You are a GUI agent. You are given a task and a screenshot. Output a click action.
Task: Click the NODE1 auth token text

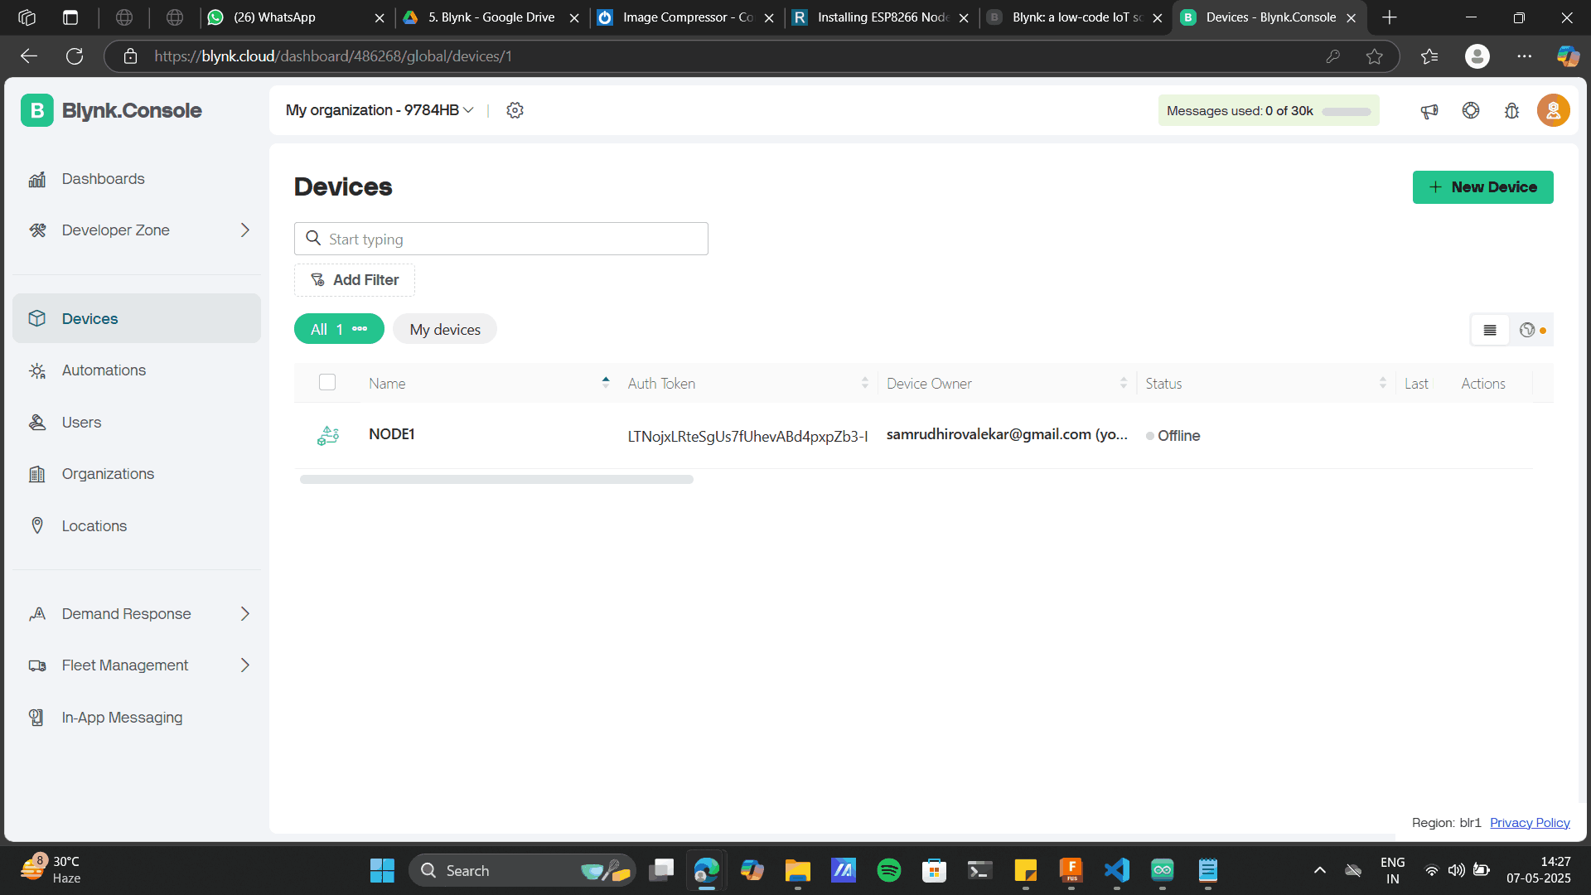point(747,436)
